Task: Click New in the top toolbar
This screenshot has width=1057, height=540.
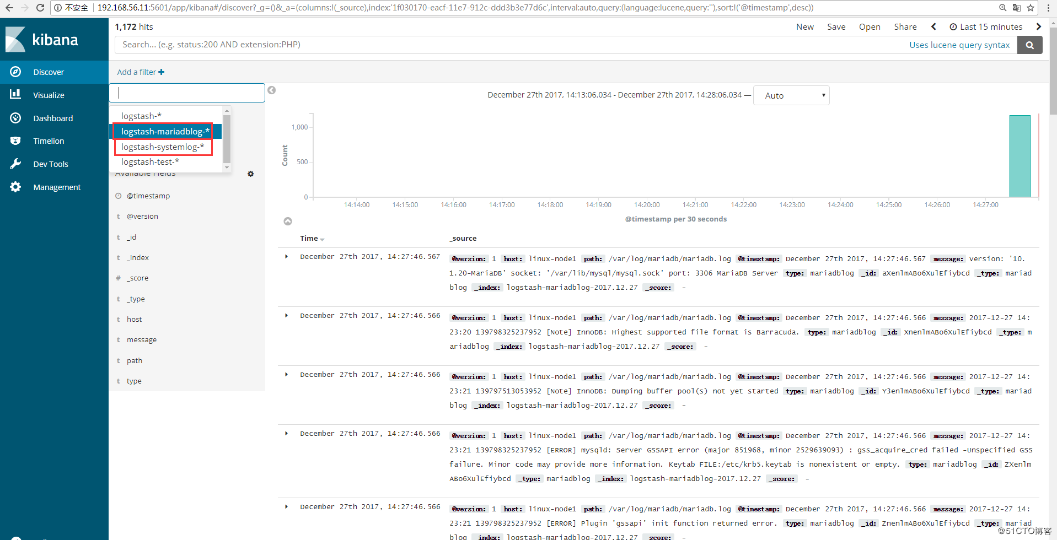Action: [804, 26]
